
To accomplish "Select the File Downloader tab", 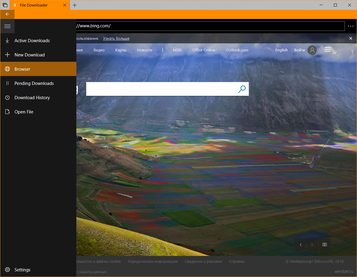I will 40,5.
